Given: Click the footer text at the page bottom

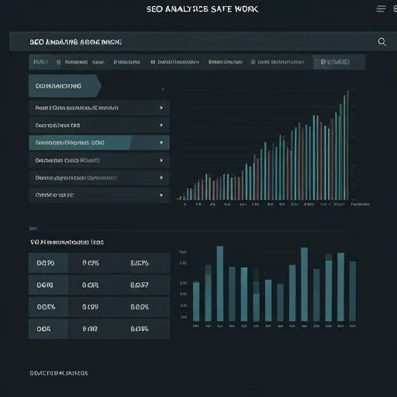Looking at the screenshot, I should [59, 373].
